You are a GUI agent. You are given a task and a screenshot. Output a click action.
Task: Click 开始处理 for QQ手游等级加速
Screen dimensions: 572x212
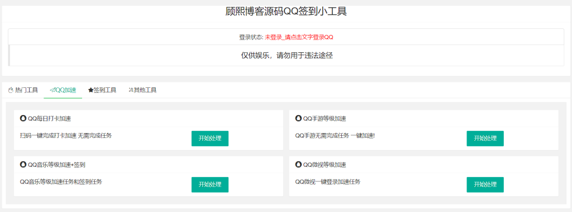coord(485,139)
